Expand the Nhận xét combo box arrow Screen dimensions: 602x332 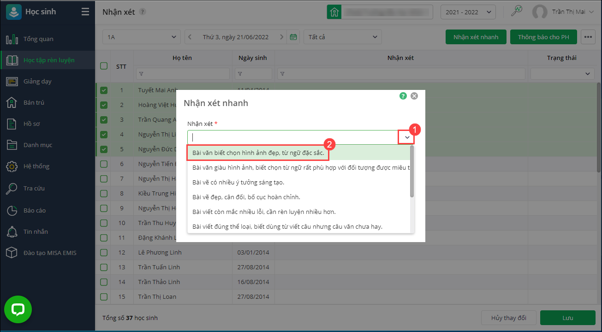click(407, 137)
